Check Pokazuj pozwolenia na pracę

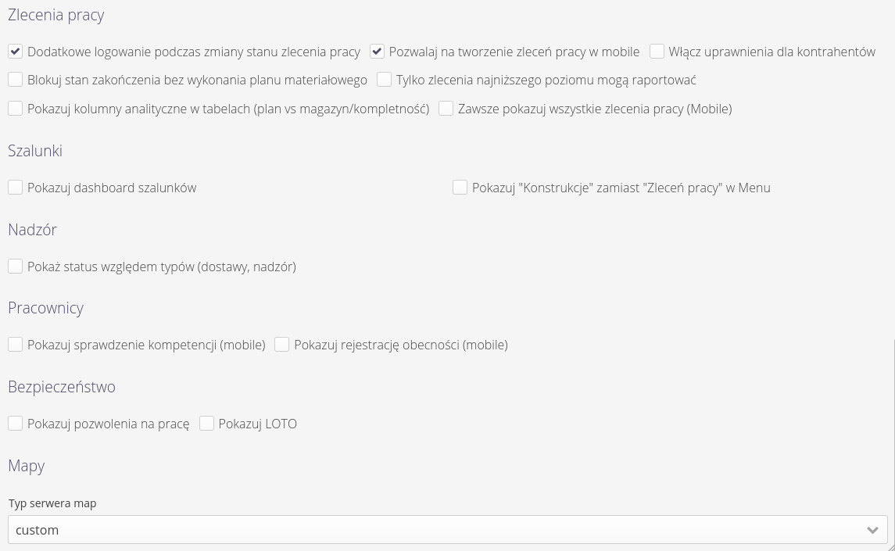[16, 424]
